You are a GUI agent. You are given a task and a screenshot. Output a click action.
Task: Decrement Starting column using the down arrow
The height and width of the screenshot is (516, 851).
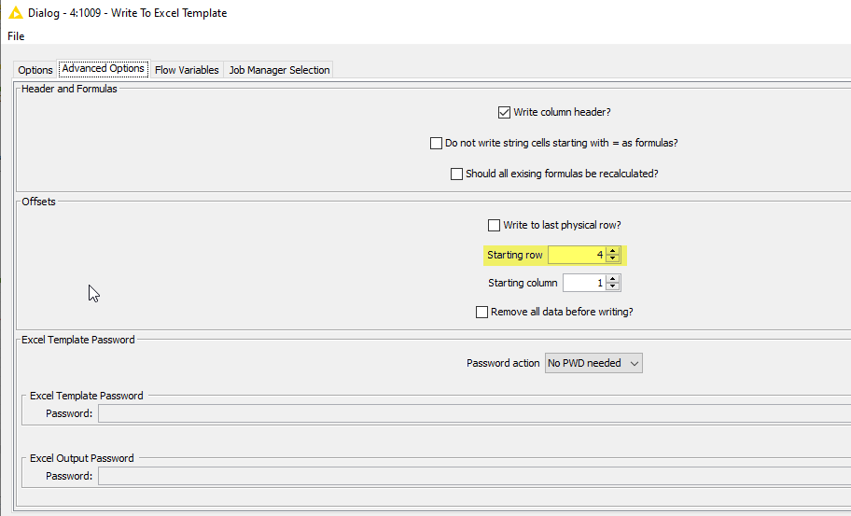612,287
